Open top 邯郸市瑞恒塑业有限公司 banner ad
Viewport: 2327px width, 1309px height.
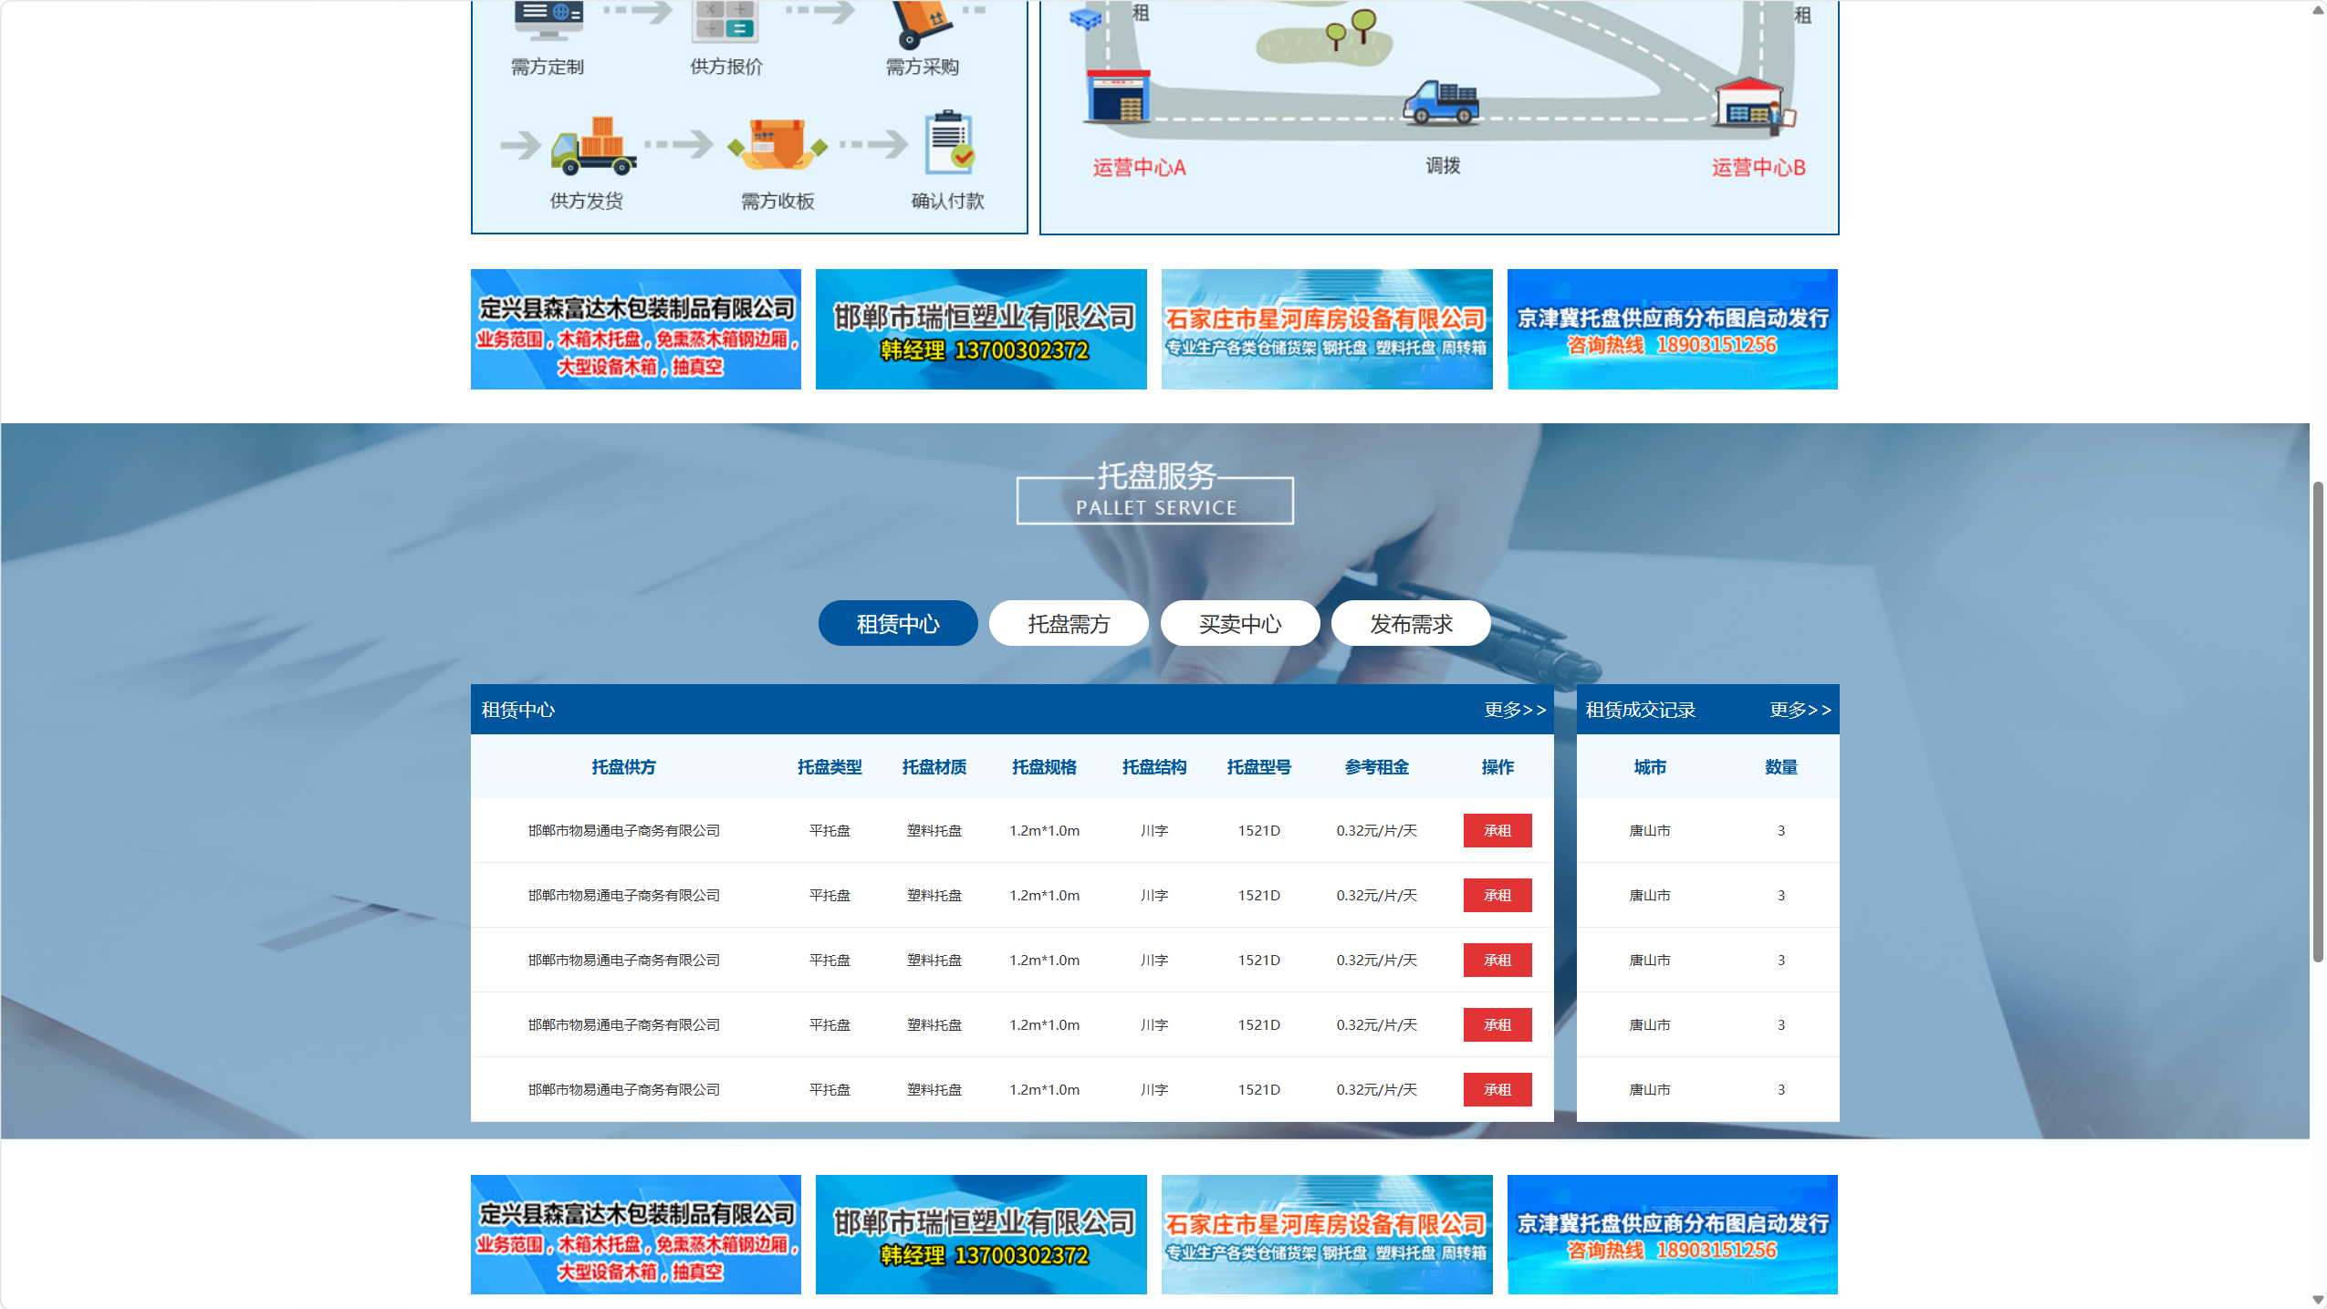click(981, 329)
